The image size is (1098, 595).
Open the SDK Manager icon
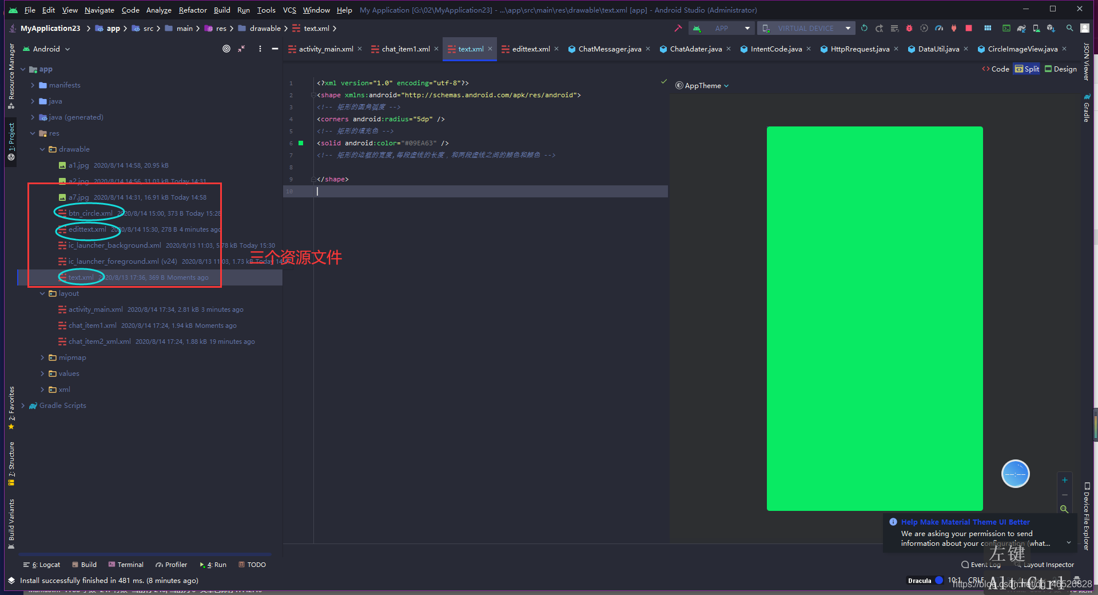click(x=1051, y=28)
